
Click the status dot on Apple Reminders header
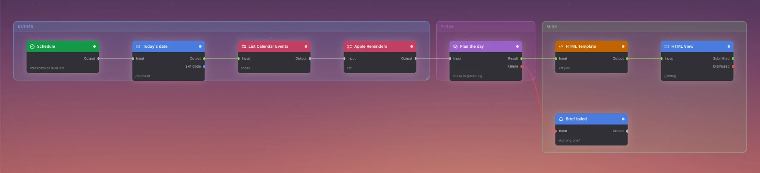(x=412, y=46)
